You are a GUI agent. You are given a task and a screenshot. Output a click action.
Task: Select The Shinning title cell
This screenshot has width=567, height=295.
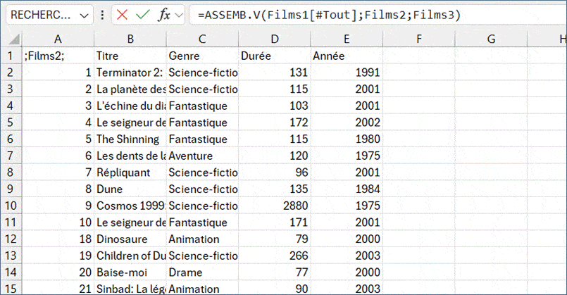(130, 139)
